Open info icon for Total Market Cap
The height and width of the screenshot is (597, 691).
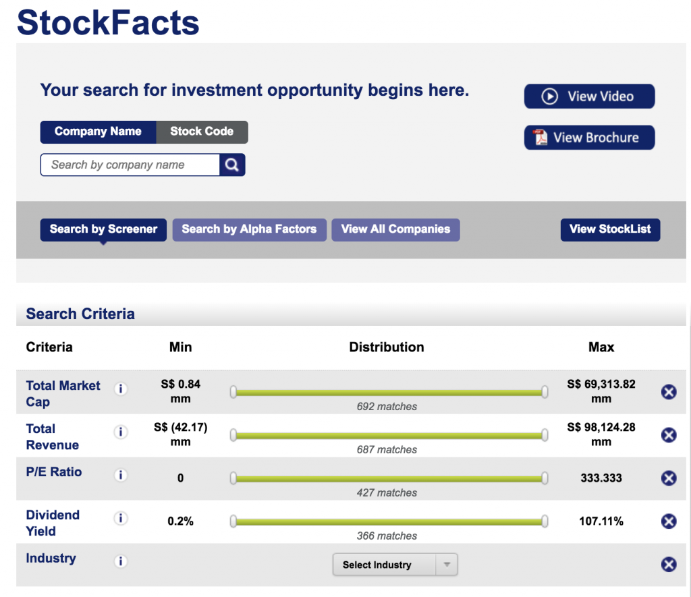click(121, 389)
